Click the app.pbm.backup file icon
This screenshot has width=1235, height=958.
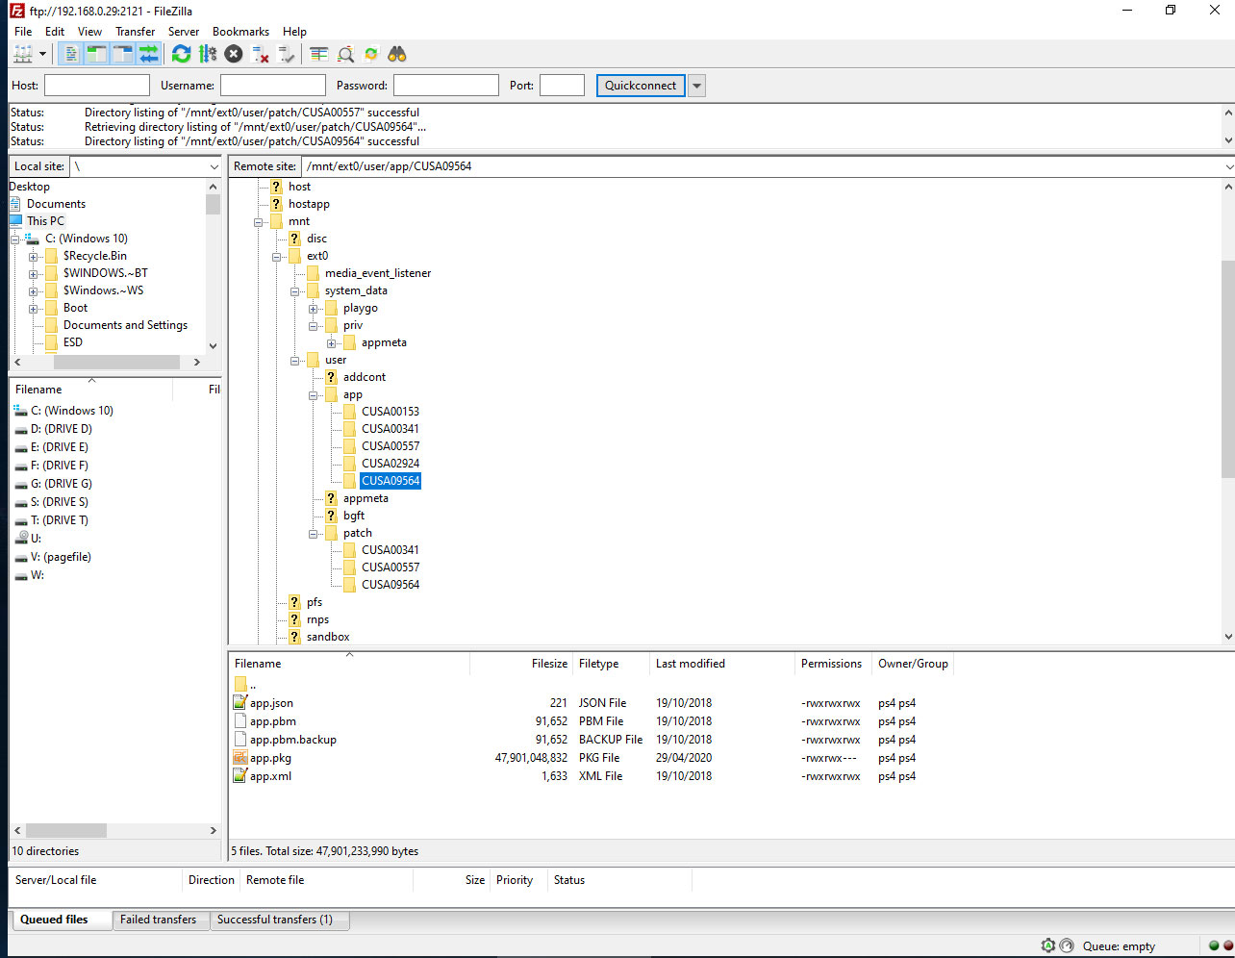coord(240,740)
